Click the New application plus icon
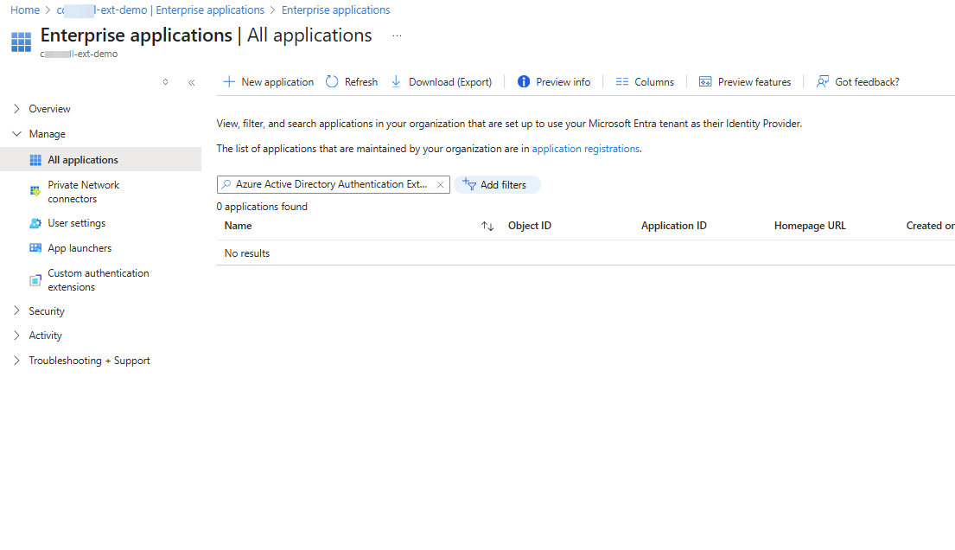The width and height of the screenshot is (955, 550). tap(229, 81)
